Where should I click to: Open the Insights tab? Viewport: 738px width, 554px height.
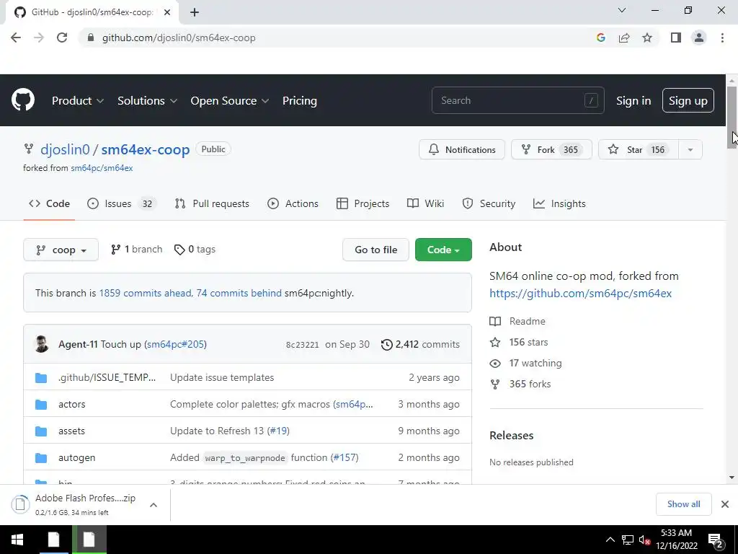[x=559, y=203]
